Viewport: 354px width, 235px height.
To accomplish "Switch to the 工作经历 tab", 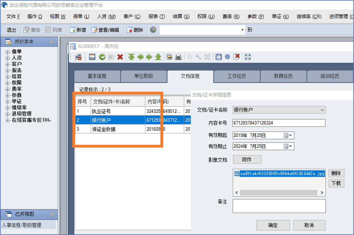I will click(x=237, y=76).
